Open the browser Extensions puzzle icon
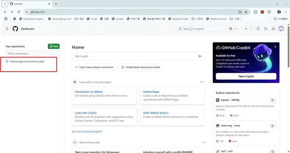 (269, 12)
